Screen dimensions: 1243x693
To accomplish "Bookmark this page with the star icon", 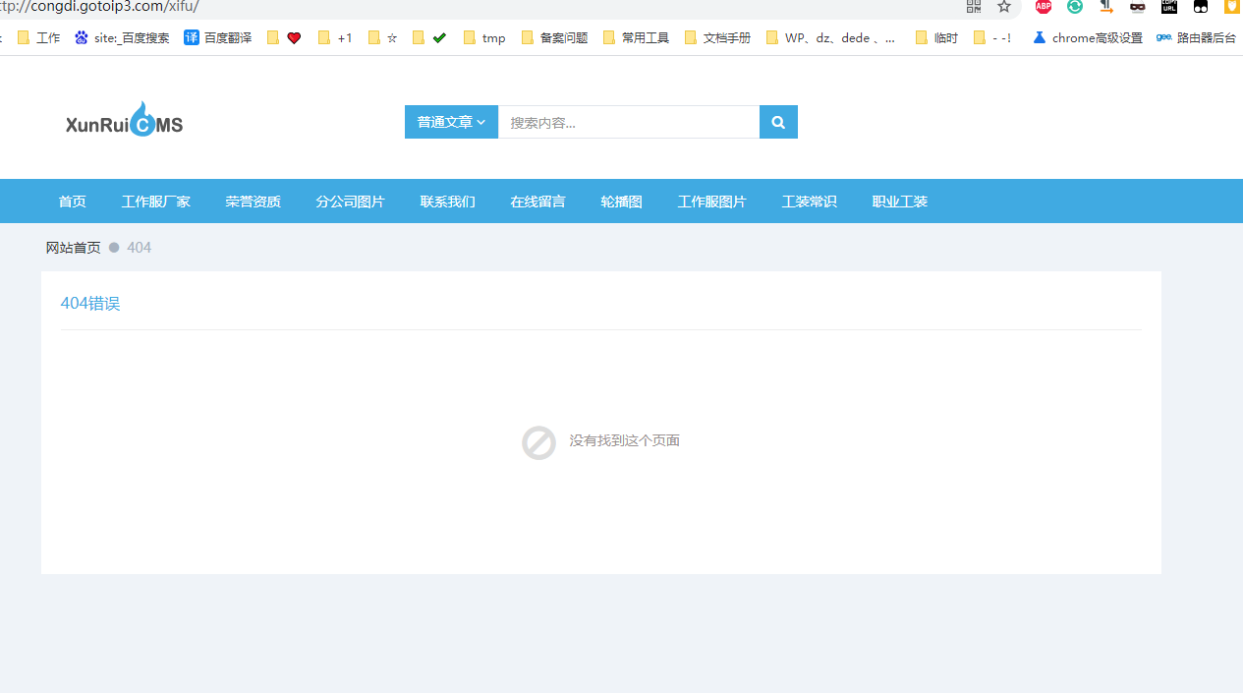I will tap(1003, 7).
